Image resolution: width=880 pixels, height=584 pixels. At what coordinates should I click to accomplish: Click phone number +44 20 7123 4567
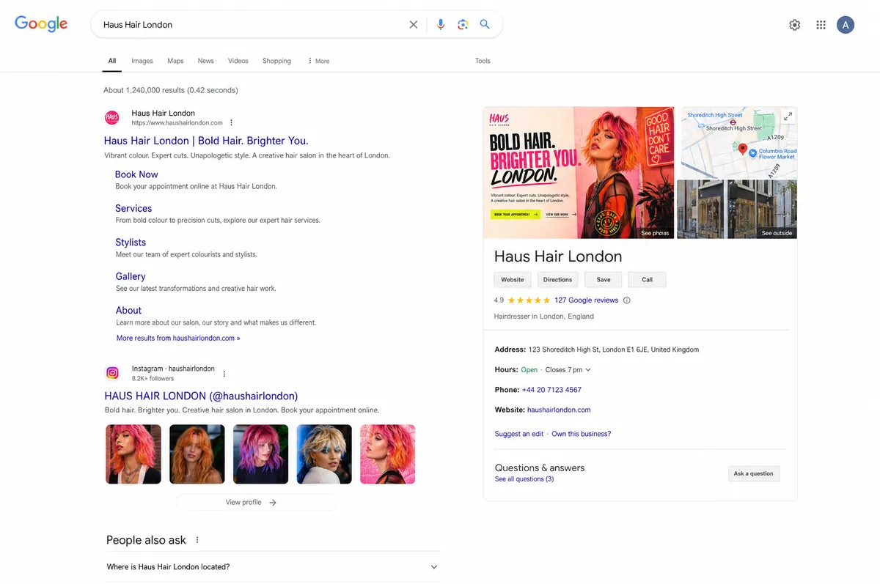pyautogui.click(x=551, y=390)
